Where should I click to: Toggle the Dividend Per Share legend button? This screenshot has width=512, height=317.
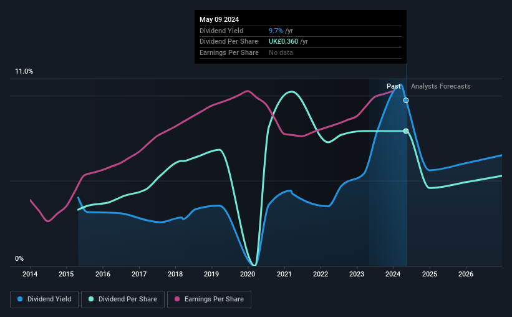tap(123, 300)
